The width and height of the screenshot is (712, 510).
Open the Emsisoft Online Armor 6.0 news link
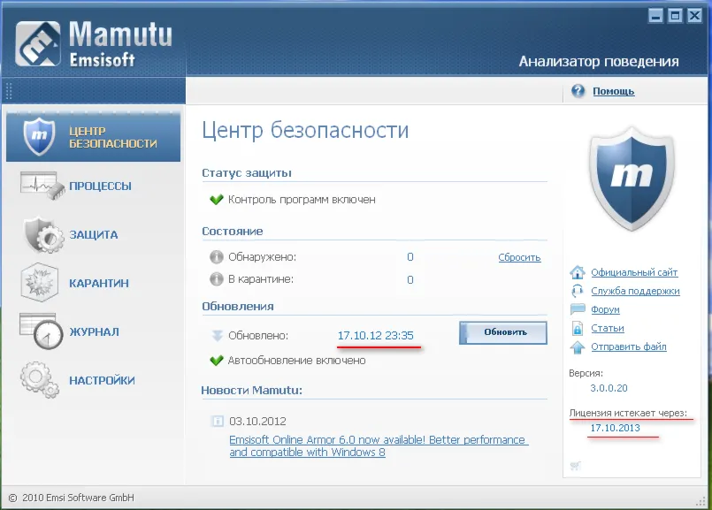(379, 446)
